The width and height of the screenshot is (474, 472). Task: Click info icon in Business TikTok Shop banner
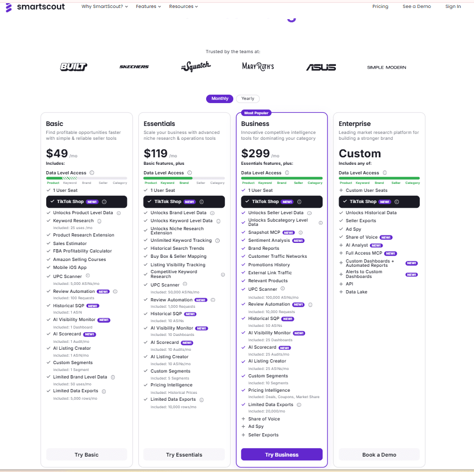click(x=299, y=201)
